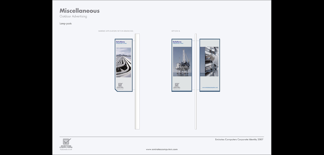
Task: Click 'Banner Application Within Branches' caption
Action: coord(116,31)
